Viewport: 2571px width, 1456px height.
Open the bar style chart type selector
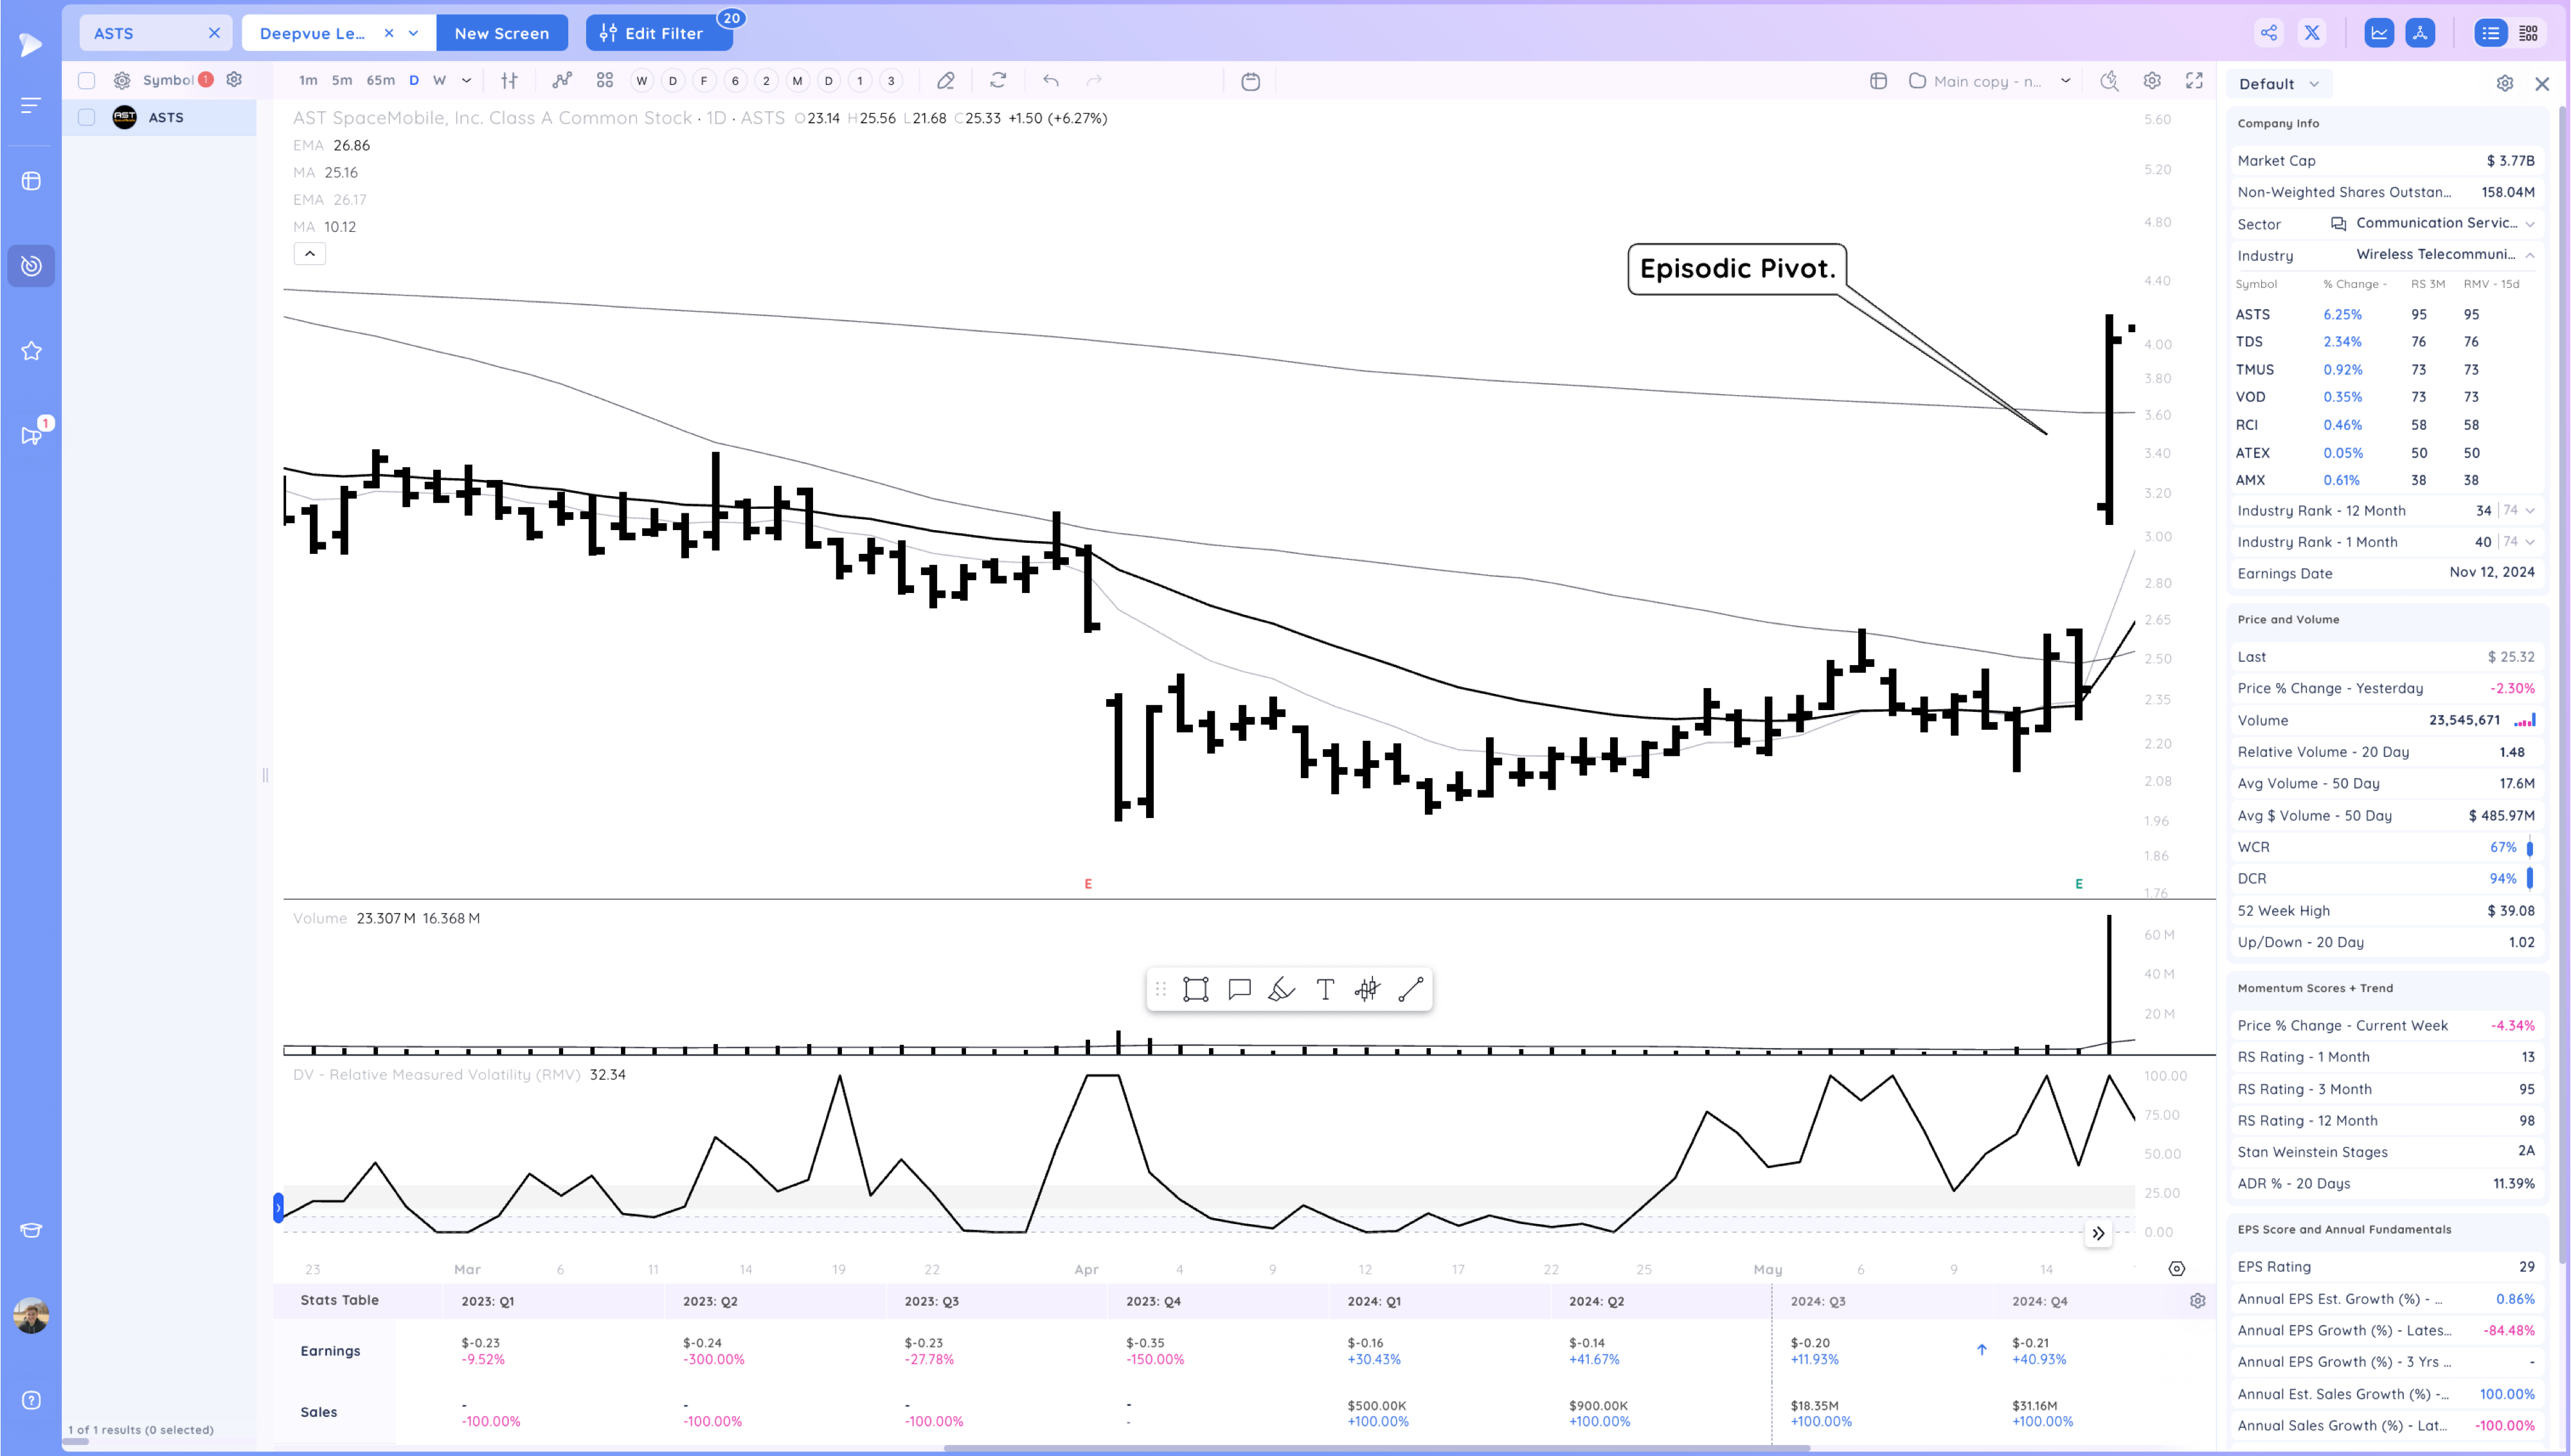click(x=510, y=81)
